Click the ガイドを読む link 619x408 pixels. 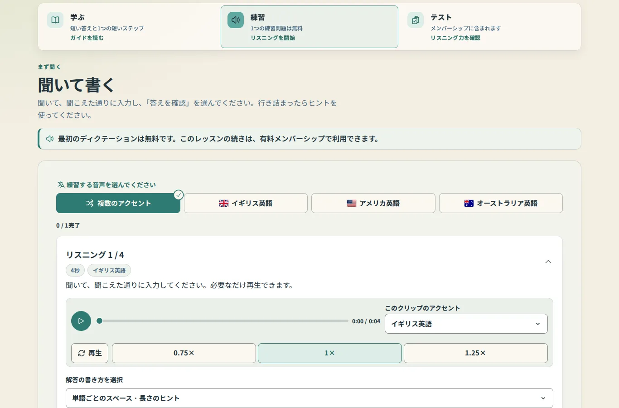87,38
